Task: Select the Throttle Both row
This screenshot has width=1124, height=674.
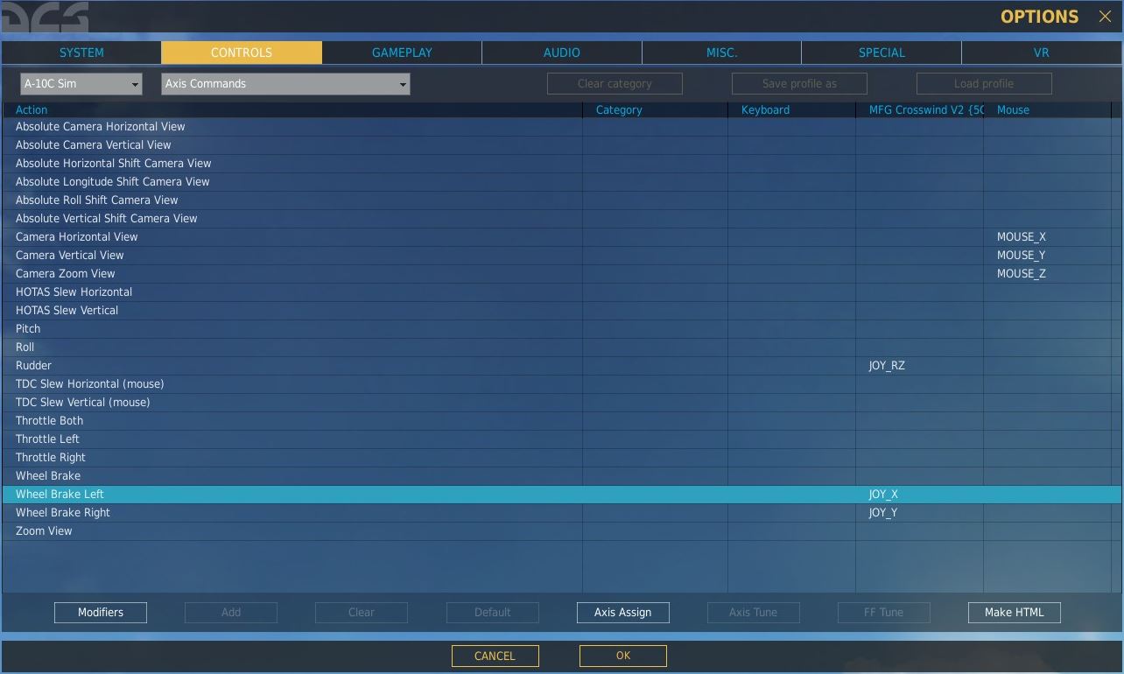Action: 561,421
